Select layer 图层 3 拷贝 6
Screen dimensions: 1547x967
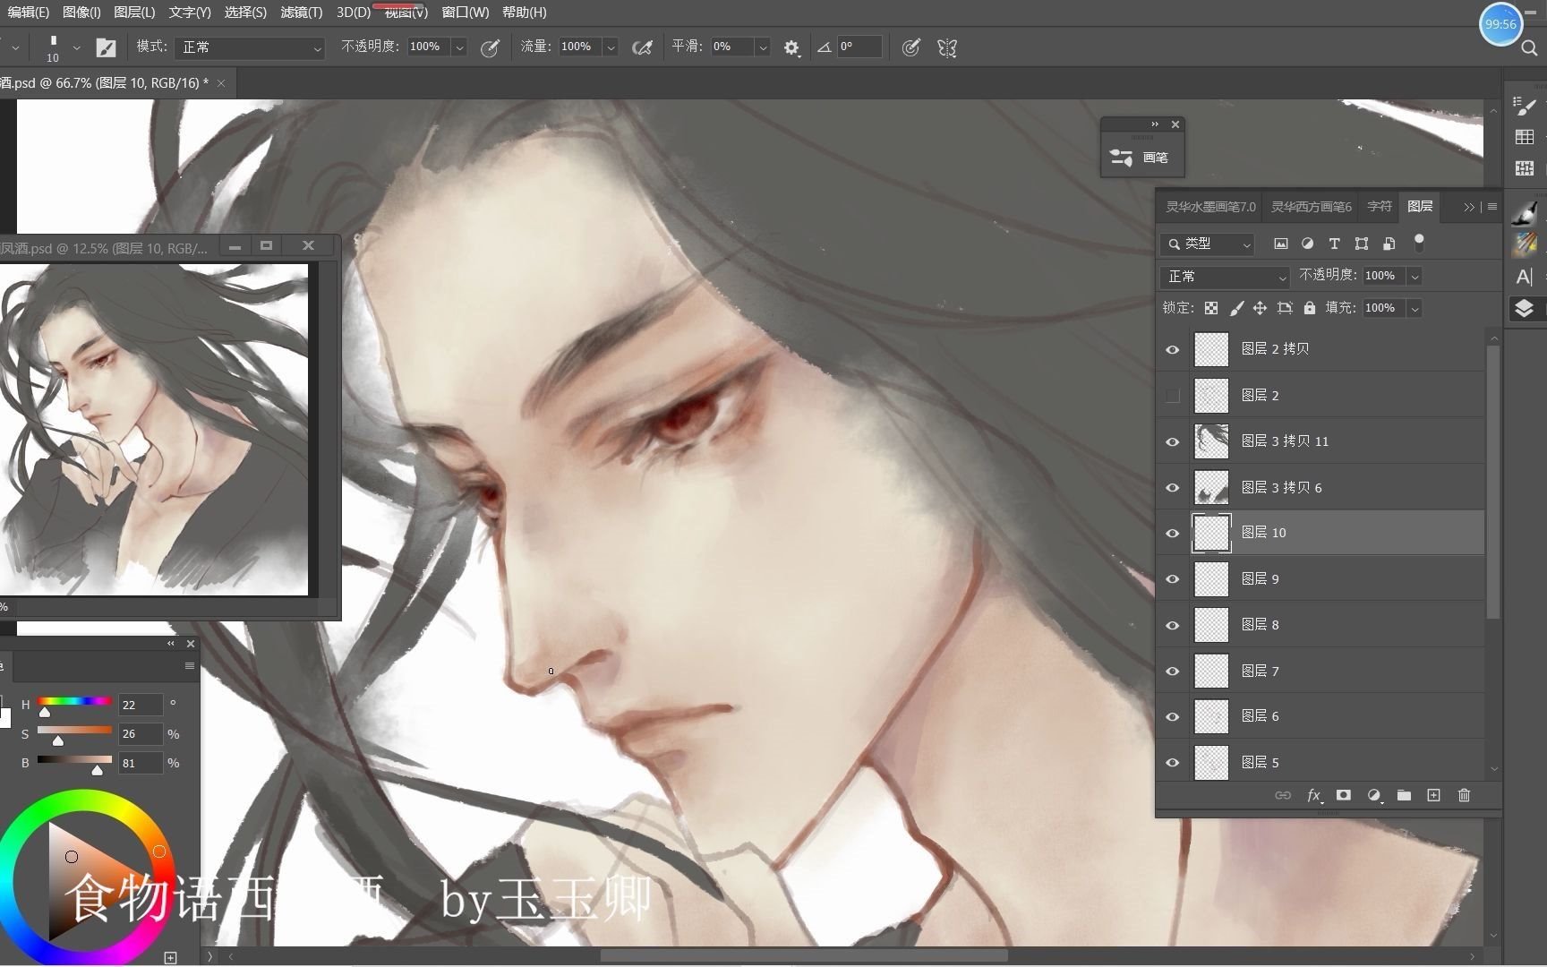pos(1321,487)
